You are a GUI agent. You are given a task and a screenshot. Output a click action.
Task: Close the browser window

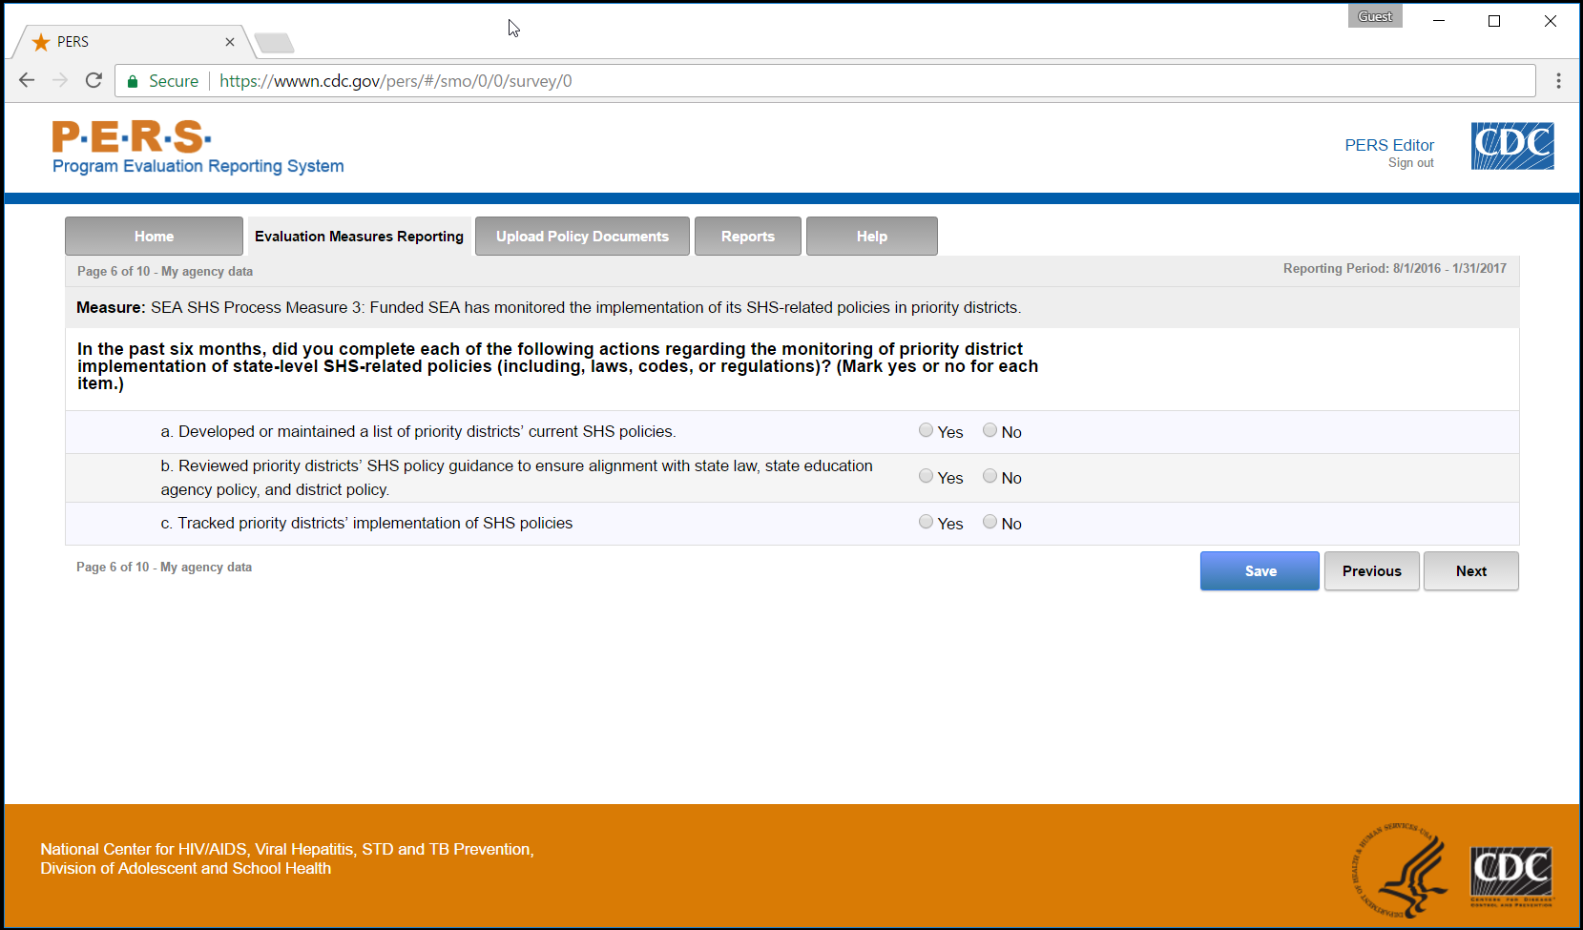tap(1551, 21)
